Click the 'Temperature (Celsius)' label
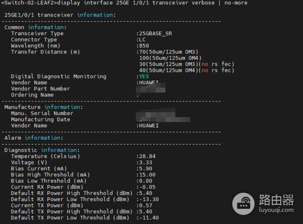The width and height of the screenshot is (303, 224). click(x=45, y=156)
